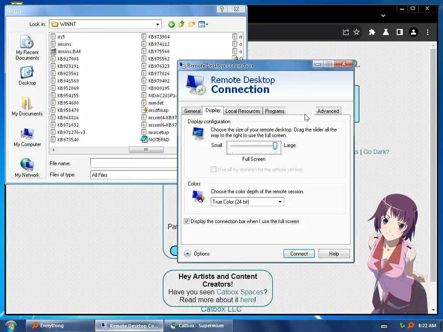Select the KB973904 file
The width and height of the screenshot is (443, 332).
coord(156,37)
